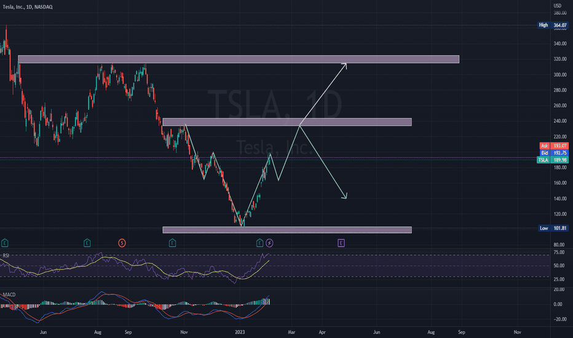Open the USD currency selector
This screenshot has width=573, height=338.
pos(557,6)
